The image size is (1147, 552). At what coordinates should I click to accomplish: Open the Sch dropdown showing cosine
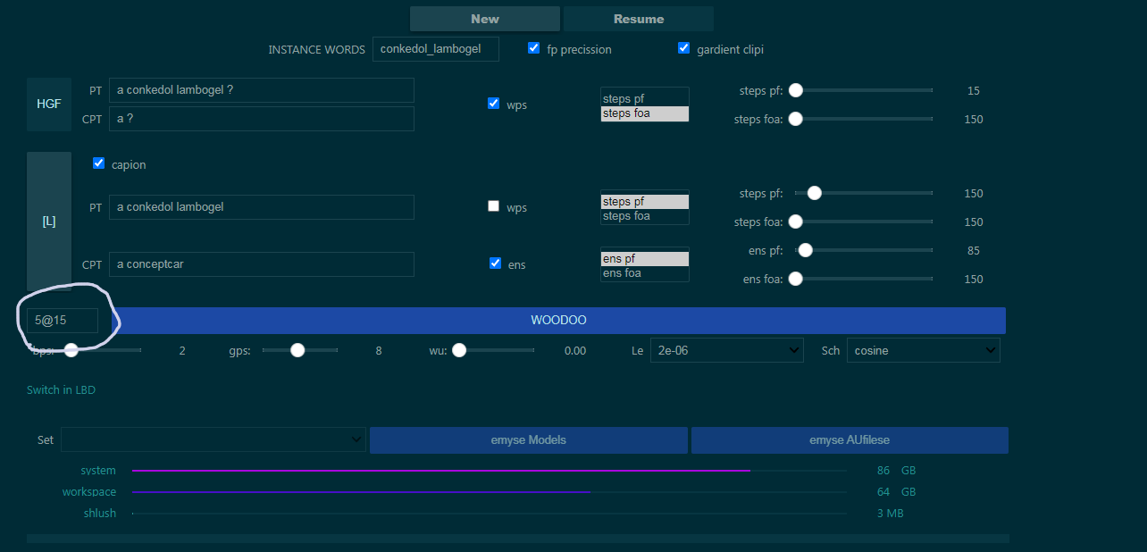tap(923, 350)
